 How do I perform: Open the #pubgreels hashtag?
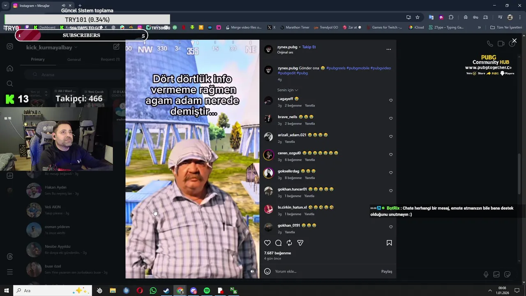(336, 68)
